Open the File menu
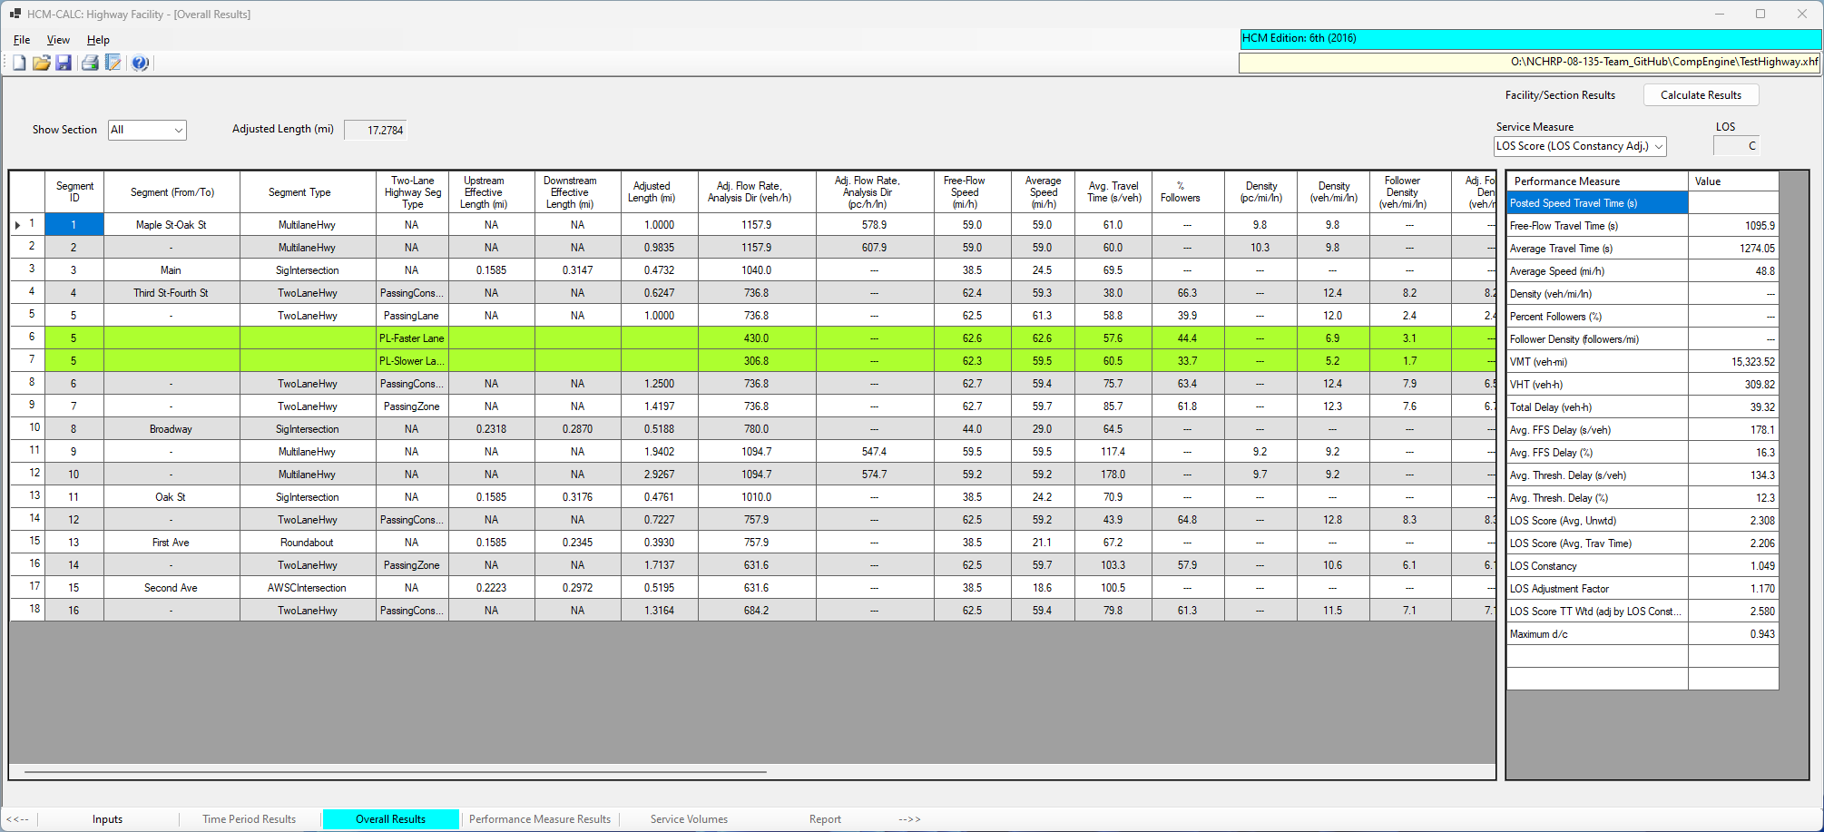The width and height of the screenshot is (1824, 832). [x=21, y=40]
